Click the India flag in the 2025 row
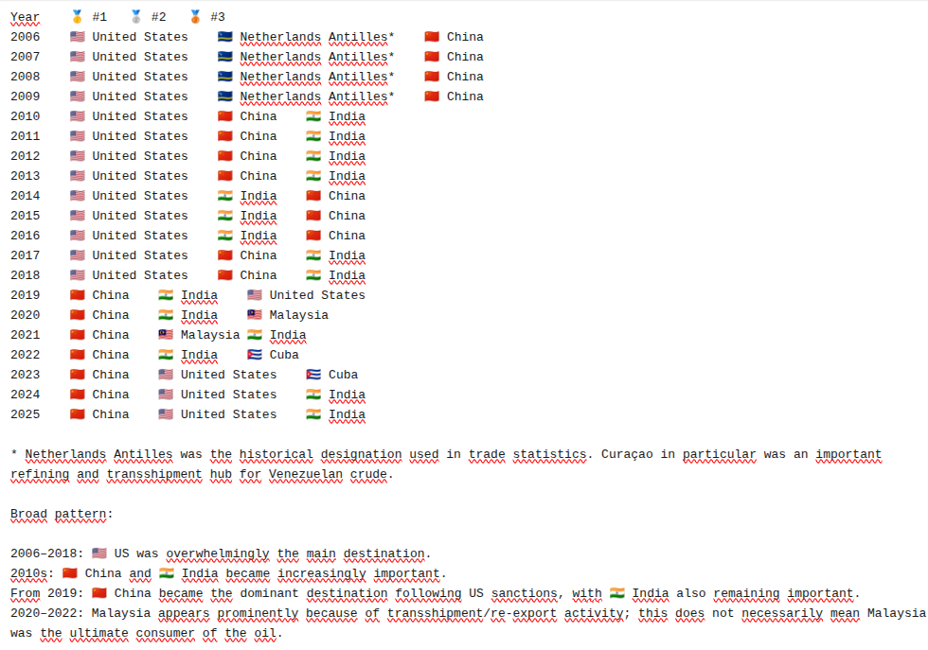The image size is (928, 650). pos(313,414)
